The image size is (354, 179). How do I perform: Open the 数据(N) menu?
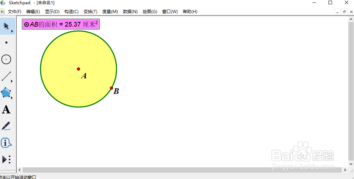click(130, 11)
